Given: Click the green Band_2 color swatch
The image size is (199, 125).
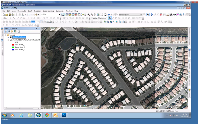Looking at the screenshot, I should click(13, 47).
